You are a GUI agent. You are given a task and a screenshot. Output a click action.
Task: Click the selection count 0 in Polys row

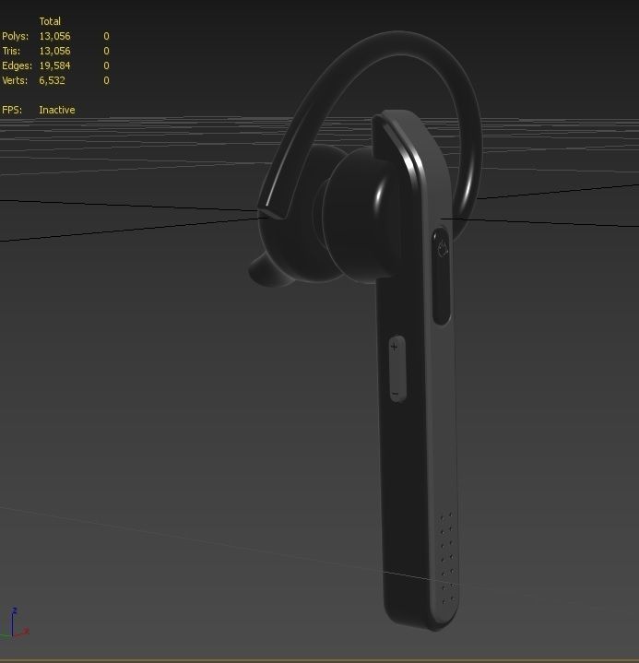pyautogui.click(x=107, y=36)
